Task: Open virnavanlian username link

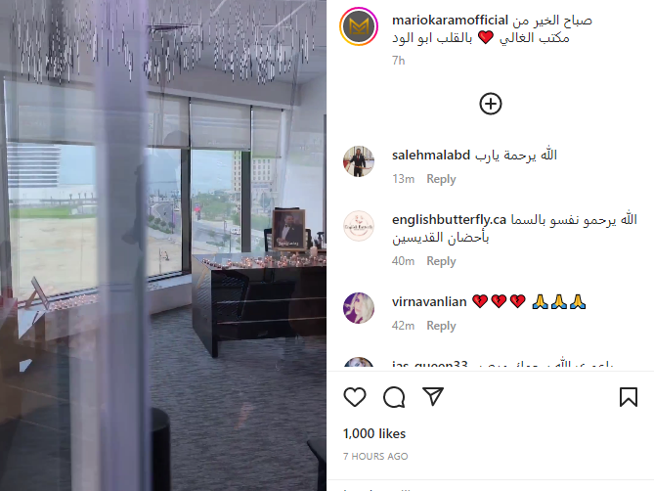Action: pyautogui.click(x=429, y=301)
